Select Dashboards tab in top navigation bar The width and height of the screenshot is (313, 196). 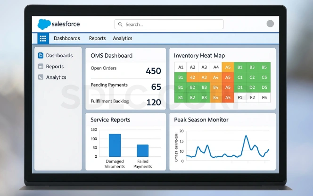click(66, 38)
